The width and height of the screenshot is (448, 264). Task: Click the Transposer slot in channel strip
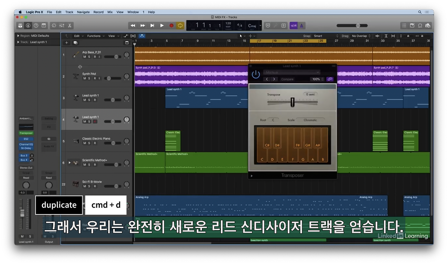click(x=26, y=133)
